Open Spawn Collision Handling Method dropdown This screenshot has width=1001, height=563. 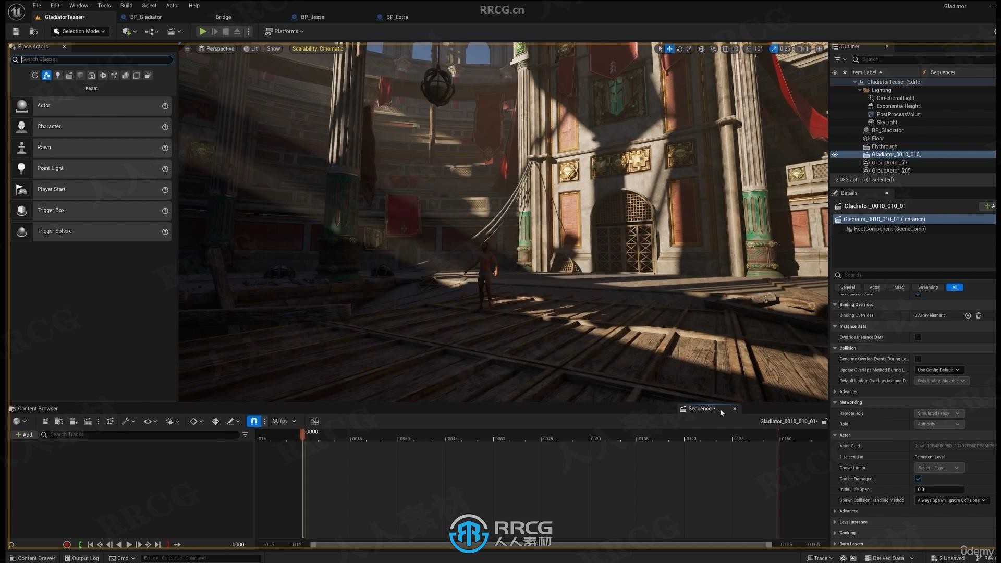(951, 500)
